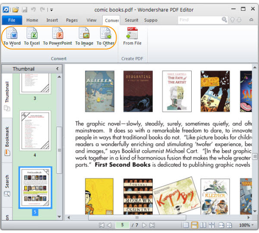
Task: Go to first page button
Action: tap(101, 225)
